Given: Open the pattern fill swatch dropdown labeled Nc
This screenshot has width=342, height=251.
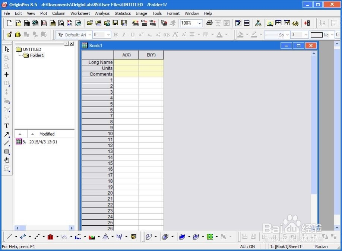Looking at the screenshot, I should point(332,35).
